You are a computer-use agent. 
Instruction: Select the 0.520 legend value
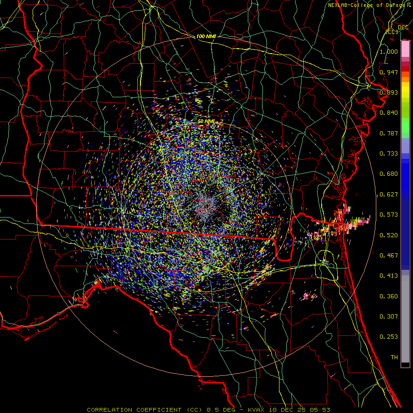click(389, 235)
